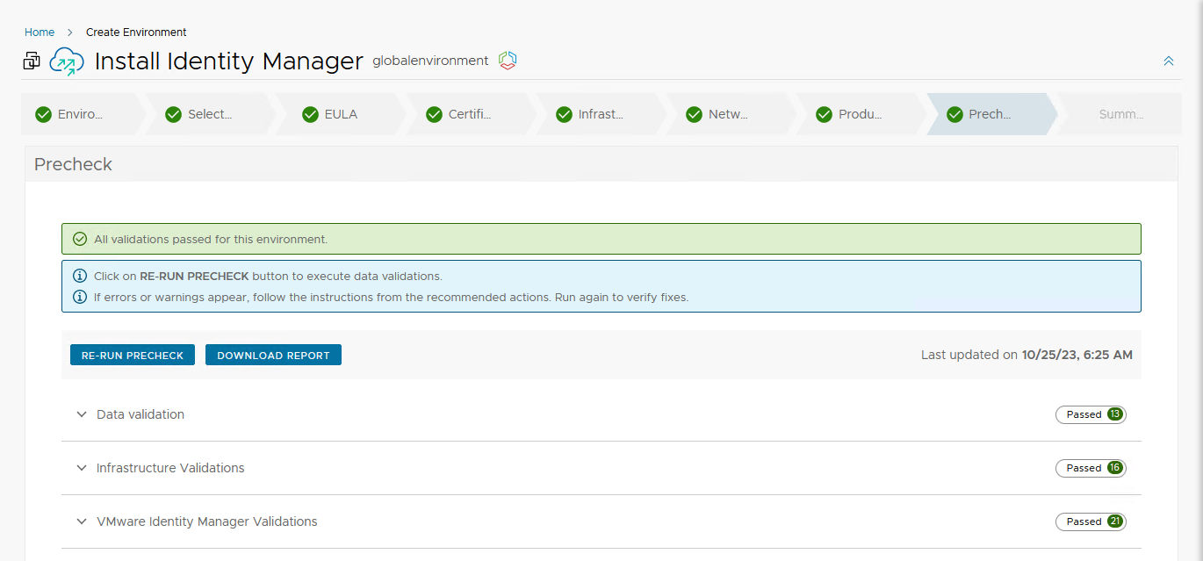Click the Create Environment breadcrumb text

click(136, 32)
